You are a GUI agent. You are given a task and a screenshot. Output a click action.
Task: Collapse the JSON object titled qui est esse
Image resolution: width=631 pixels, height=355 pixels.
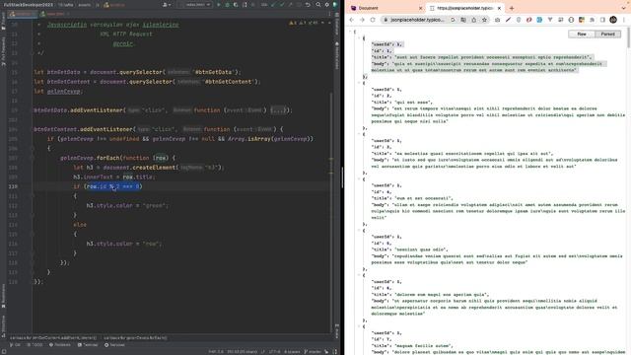point(359,83)
